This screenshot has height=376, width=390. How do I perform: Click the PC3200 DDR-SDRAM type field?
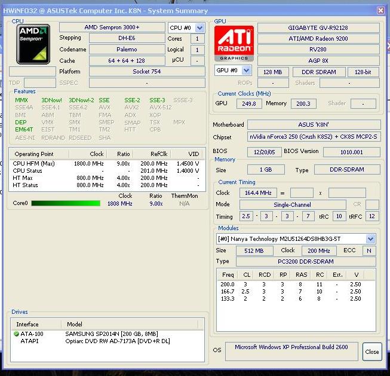[x=306, y=261]
